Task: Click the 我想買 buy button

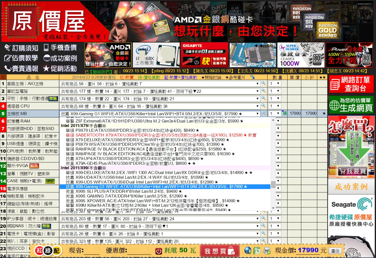Action: tap(219, 251)
